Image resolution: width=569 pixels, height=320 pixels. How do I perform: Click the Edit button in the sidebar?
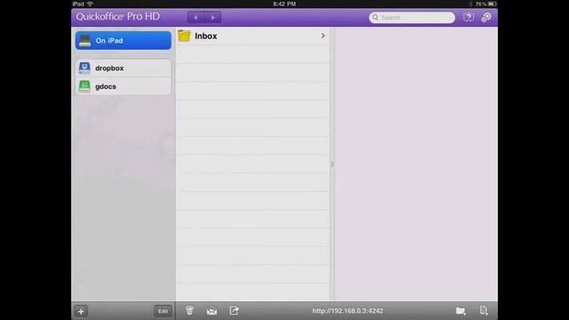[163, 311]
